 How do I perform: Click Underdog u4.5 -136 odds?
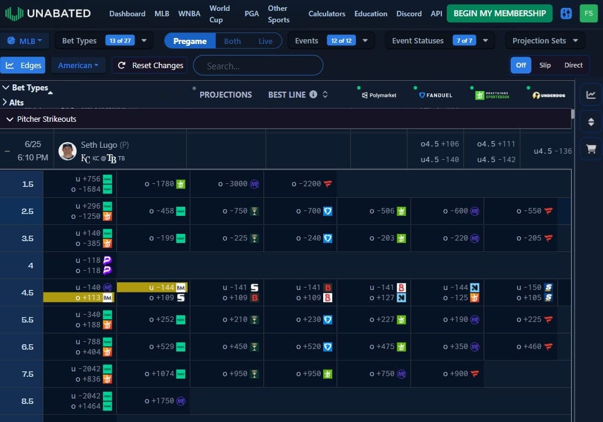coord(552,151)
